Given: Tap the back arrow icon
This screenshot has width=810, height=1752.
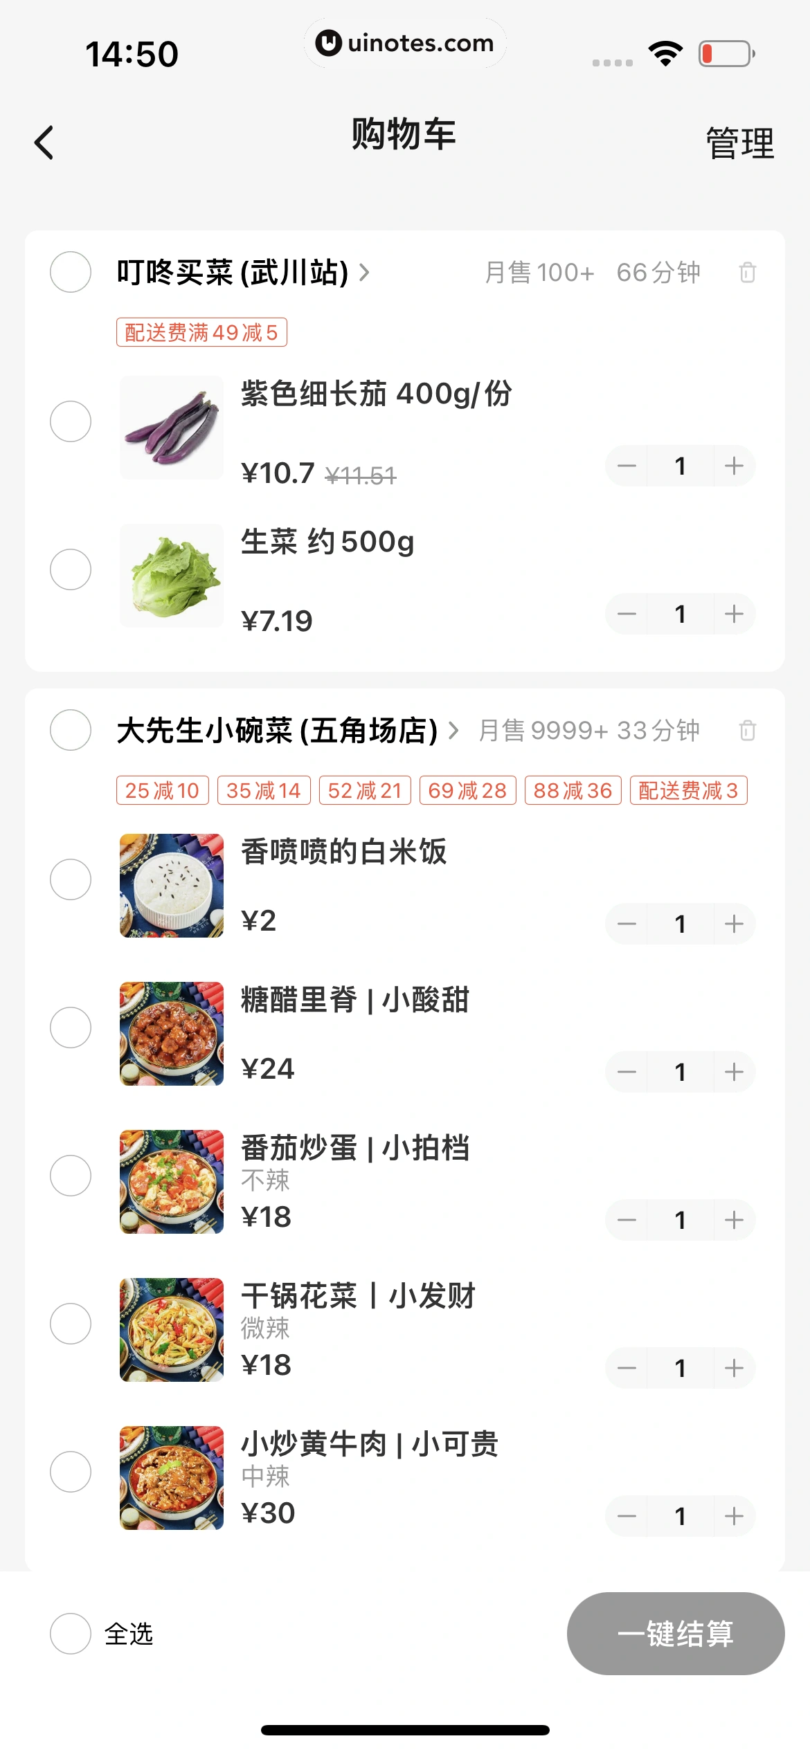Looking at the screenshot, I should click(x=44, y=143).
